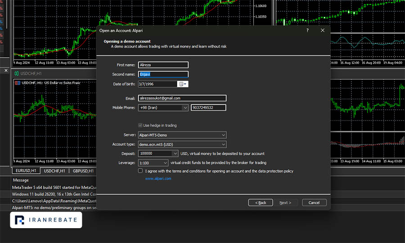Viewport: 405px width, 243px height.
Task: Click the Cancel button
Action: (314, 202)
